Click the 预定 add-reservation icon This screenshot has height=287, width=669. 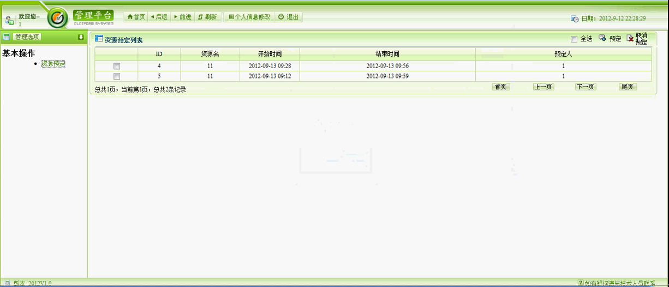coord(602,38)
